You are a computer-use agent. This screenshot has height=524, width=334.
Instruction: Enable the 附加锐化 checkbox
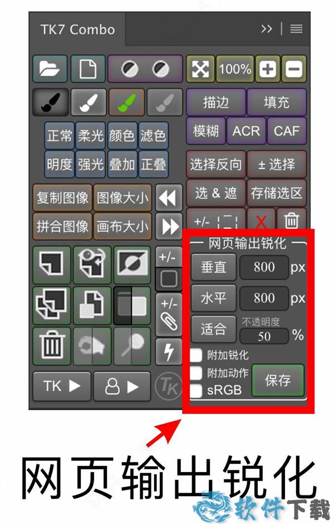click(x=196, y=355)
